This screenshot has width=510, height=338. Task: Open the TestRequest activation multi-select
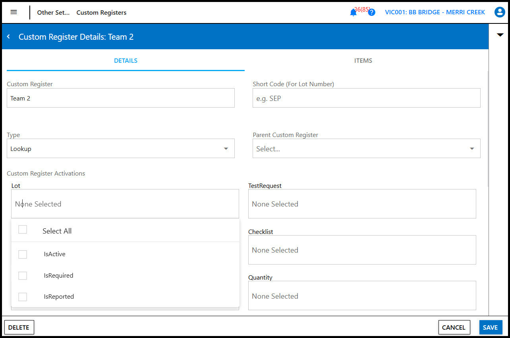(x=362, y=204)
